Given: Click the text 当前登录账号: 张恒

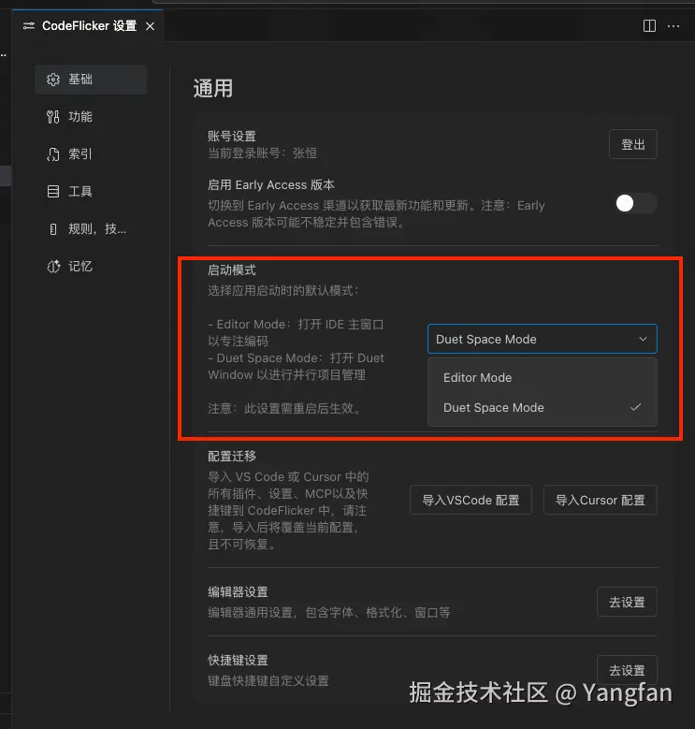Looking at the screenshot, I should tap(263, 153).
